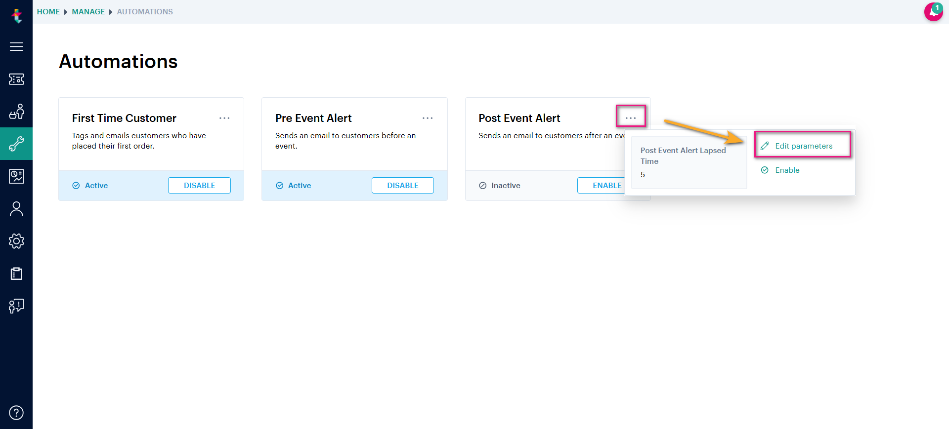The width and height of the screenshot is (949, 429).
Task: Go to MANAGE breadcrumb link
Action: 88,11
